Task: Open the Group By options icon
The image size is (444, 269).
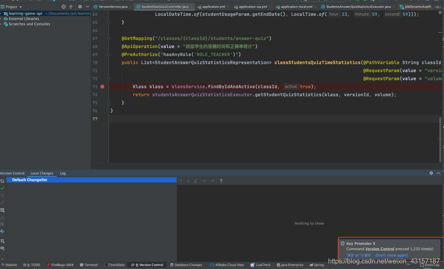Action: coord(2,241)
